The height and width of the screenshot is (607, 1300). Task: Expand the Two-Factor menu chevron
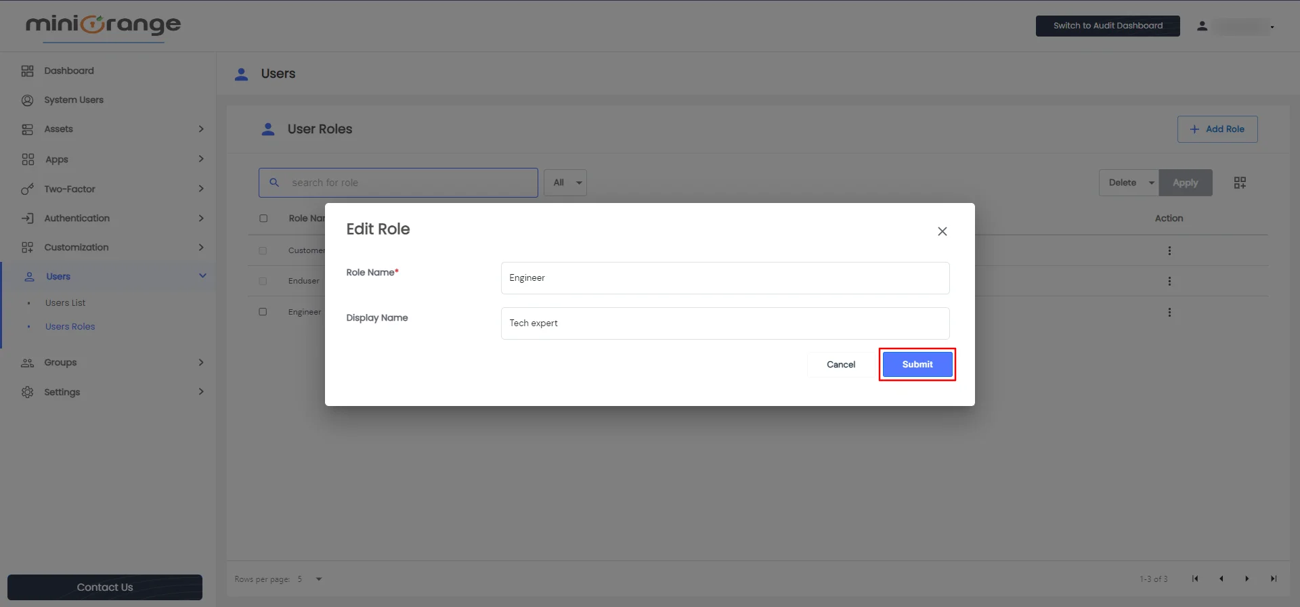pos(201,188)
